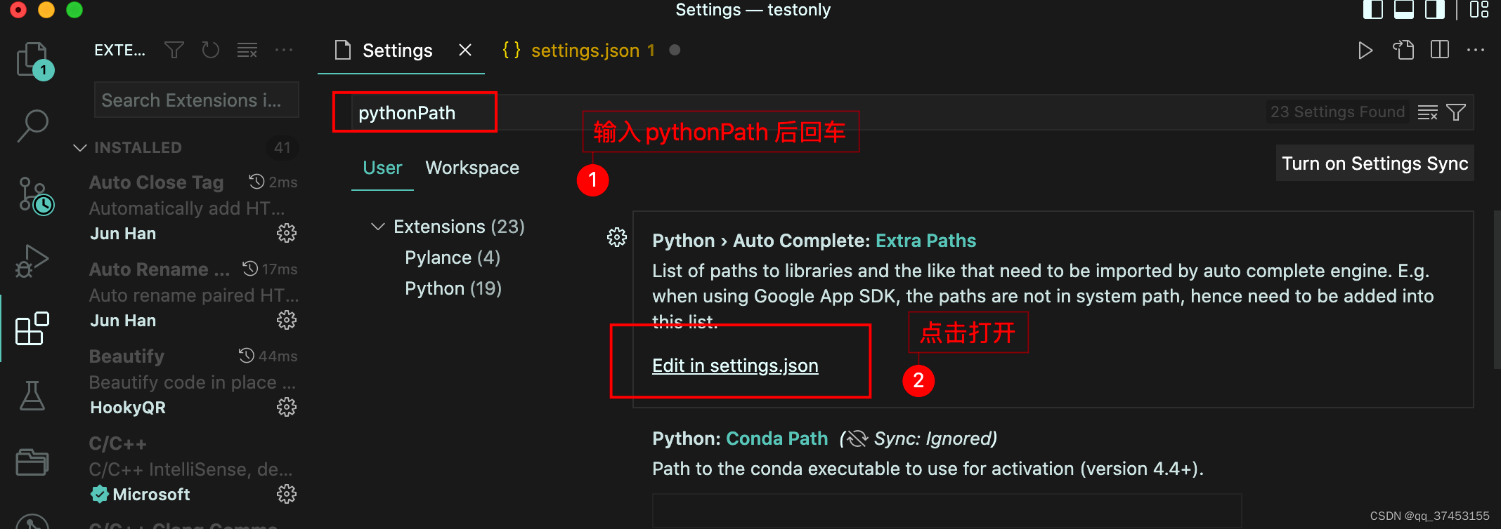Open the Extensions view icon
This screenshot has width=1501, height=529.
click(32, 328)
